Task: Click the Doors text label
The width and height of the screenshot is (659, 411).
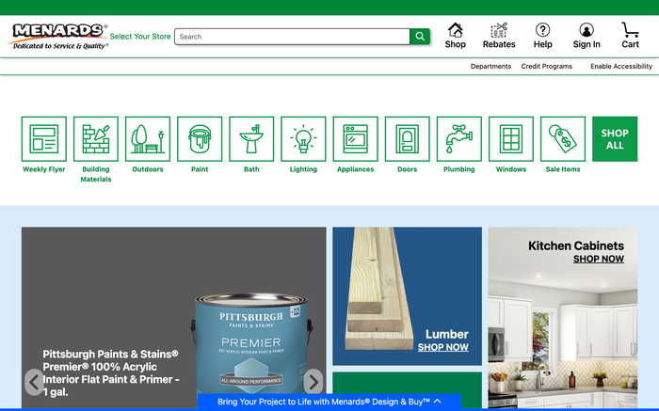Action: click(408, 169)
